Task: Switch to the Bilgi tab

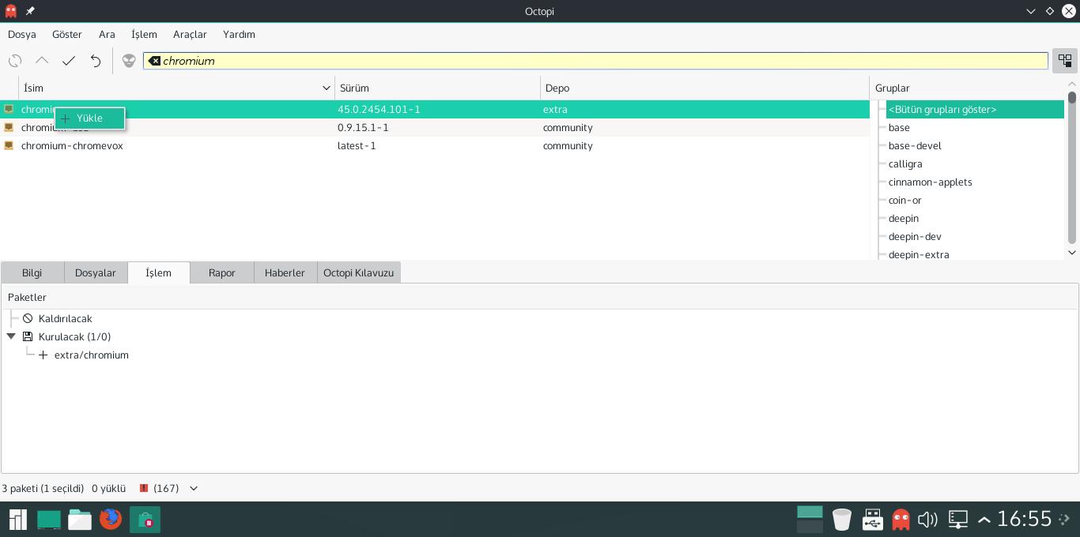Action: coord(32,272)
